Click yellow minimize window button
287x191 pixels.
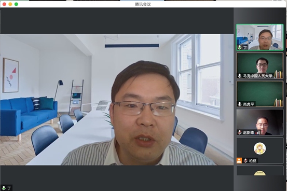click(x=10, y=4)
